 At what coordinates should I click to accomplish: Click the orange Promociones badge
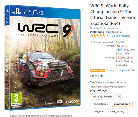click(x=97, y=70)
